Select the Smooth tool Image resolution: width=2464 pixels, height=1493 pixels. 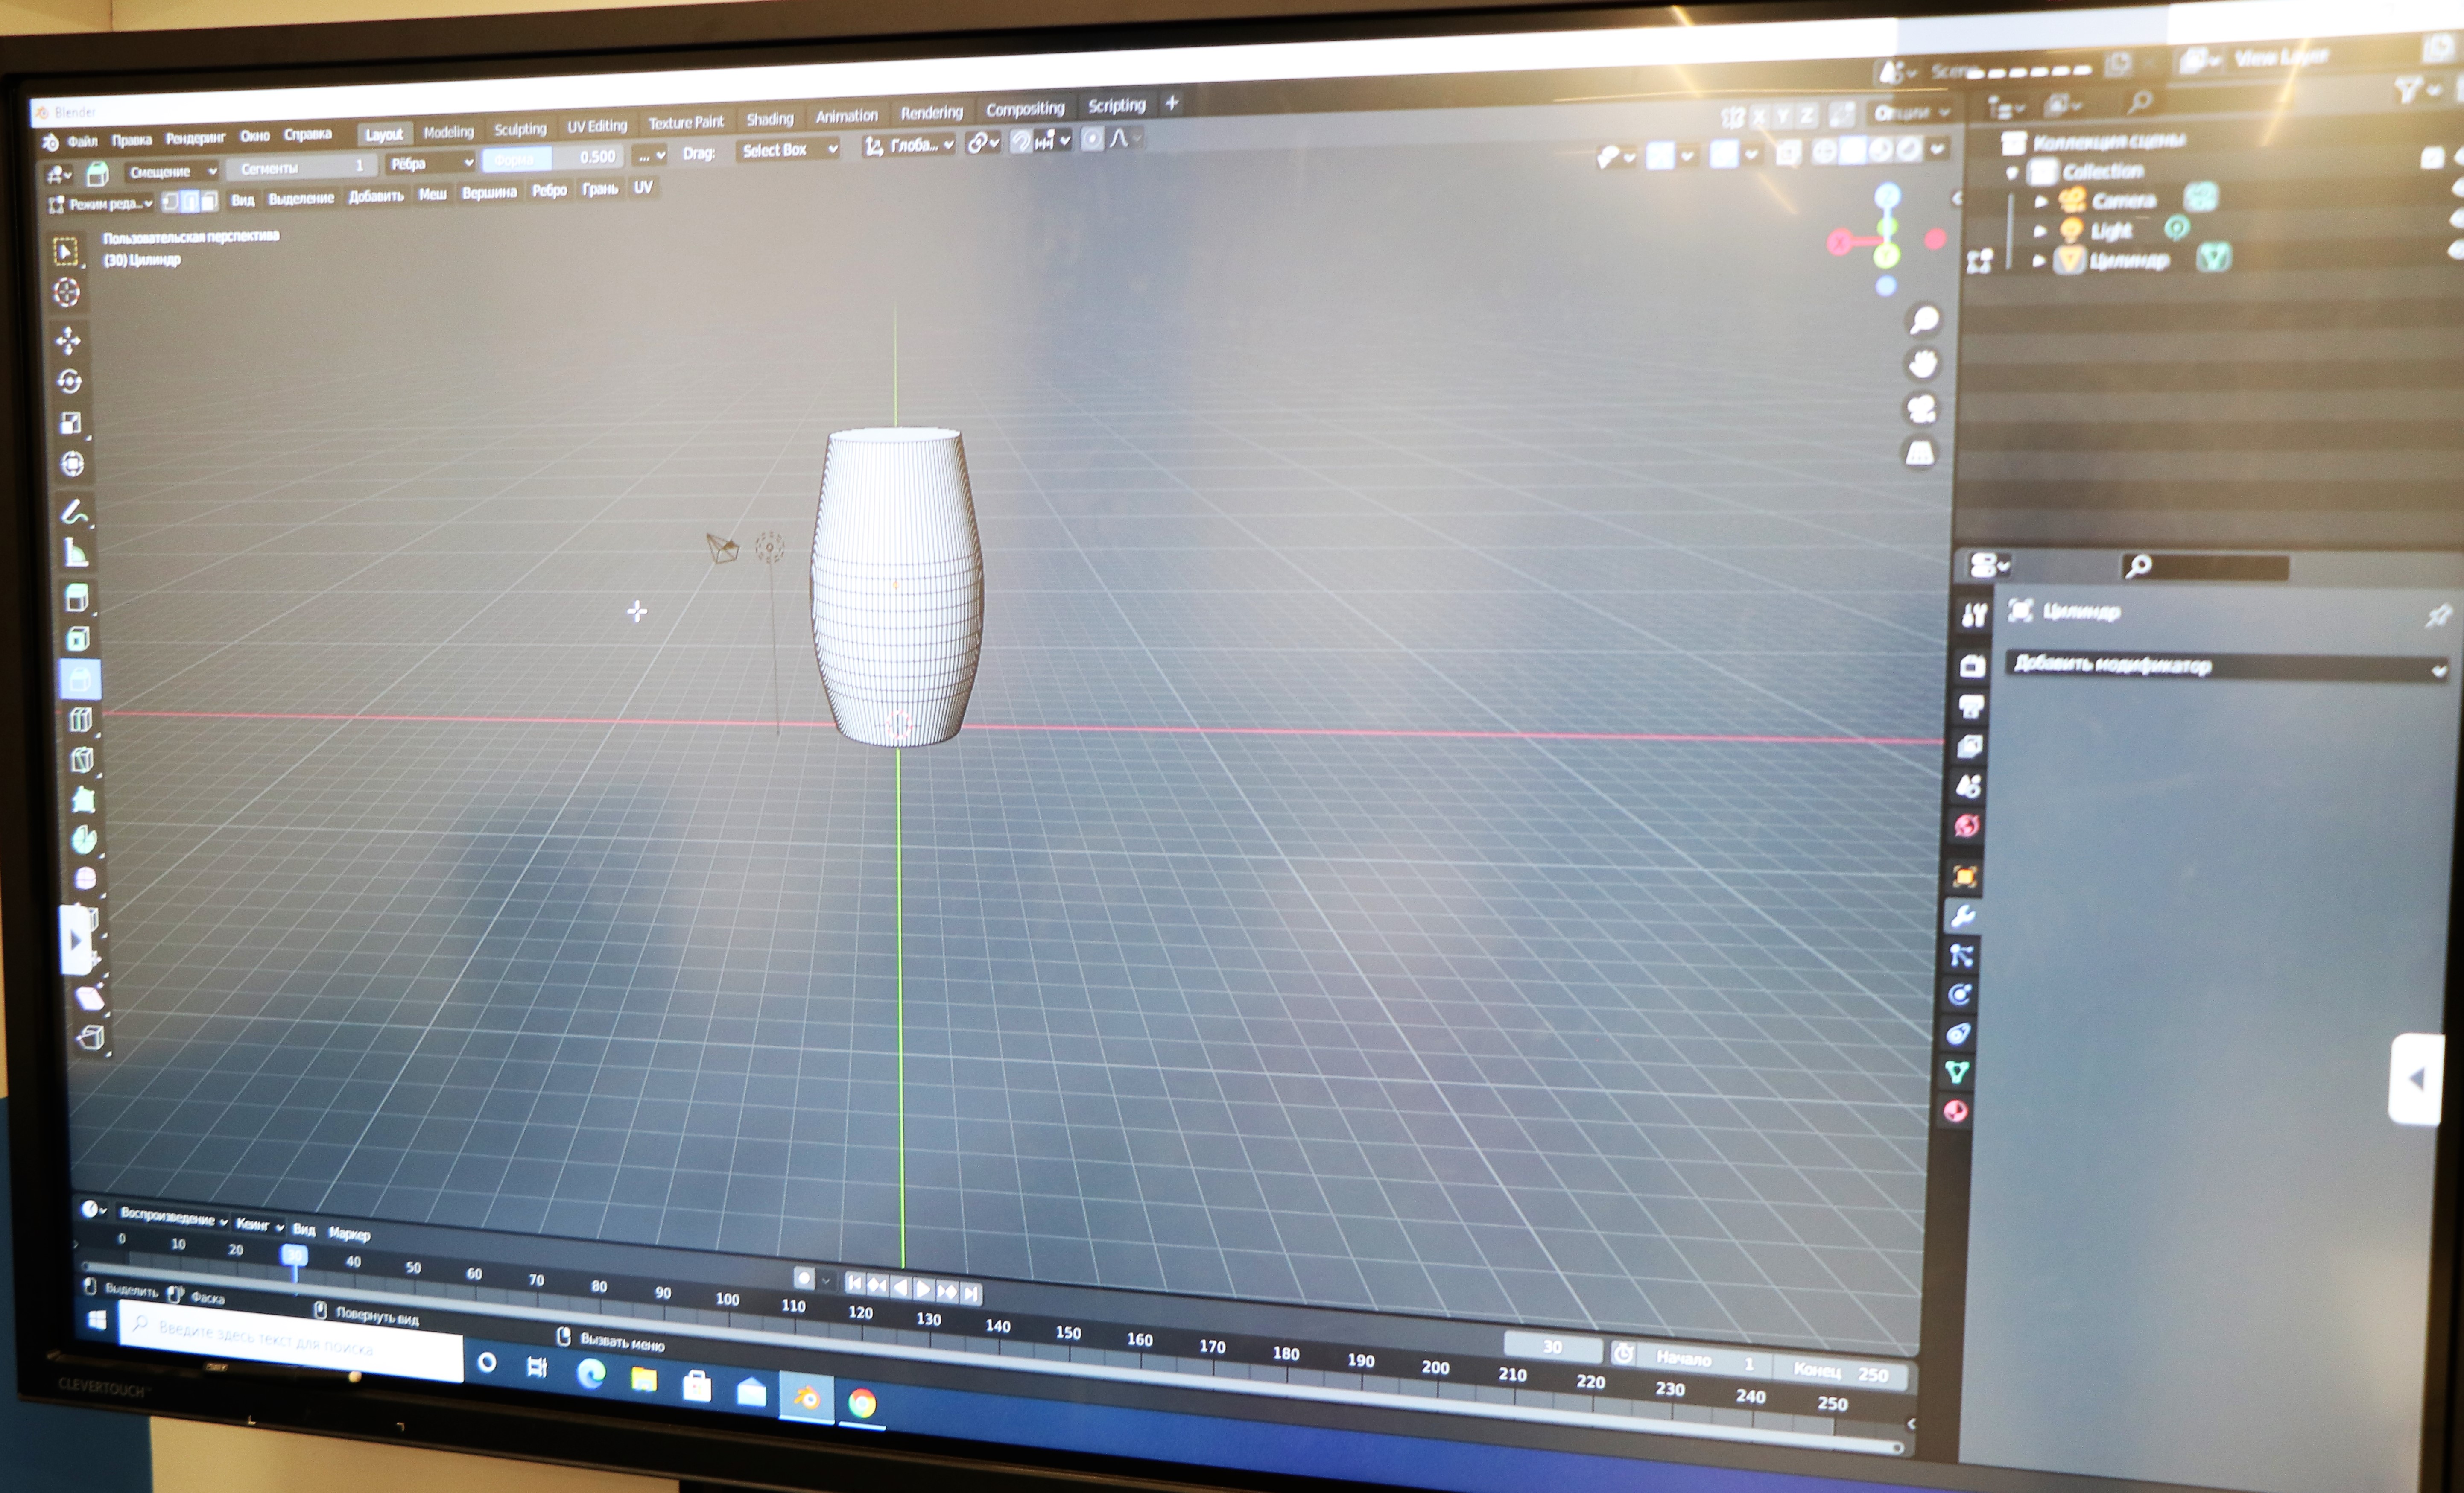click(86, 879)
